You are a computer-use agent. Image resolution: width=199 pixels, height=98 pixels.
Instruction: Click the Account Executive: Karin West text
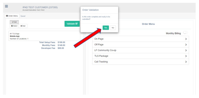pyautogui.click(x=34, y=10)
